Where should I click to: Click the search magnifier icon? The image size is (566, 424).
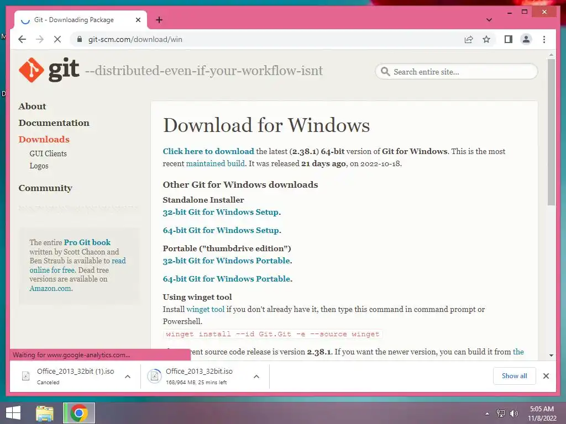(x=385, y=71)
